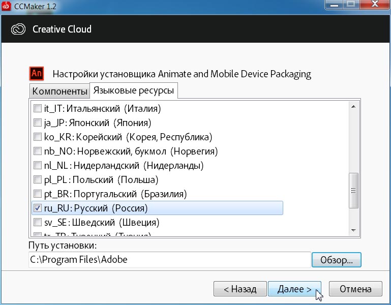The width and height of the screenshot is (391, 305).
Task: Proceed with the Далее > button
Action: (x=294, y=289)
